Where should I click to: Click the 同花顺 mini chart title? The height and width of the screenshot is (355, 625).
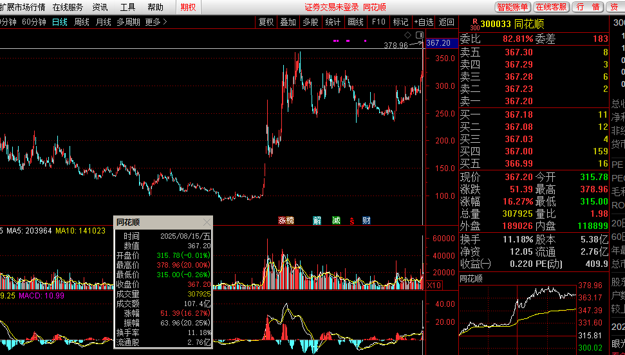pos(471,278)
